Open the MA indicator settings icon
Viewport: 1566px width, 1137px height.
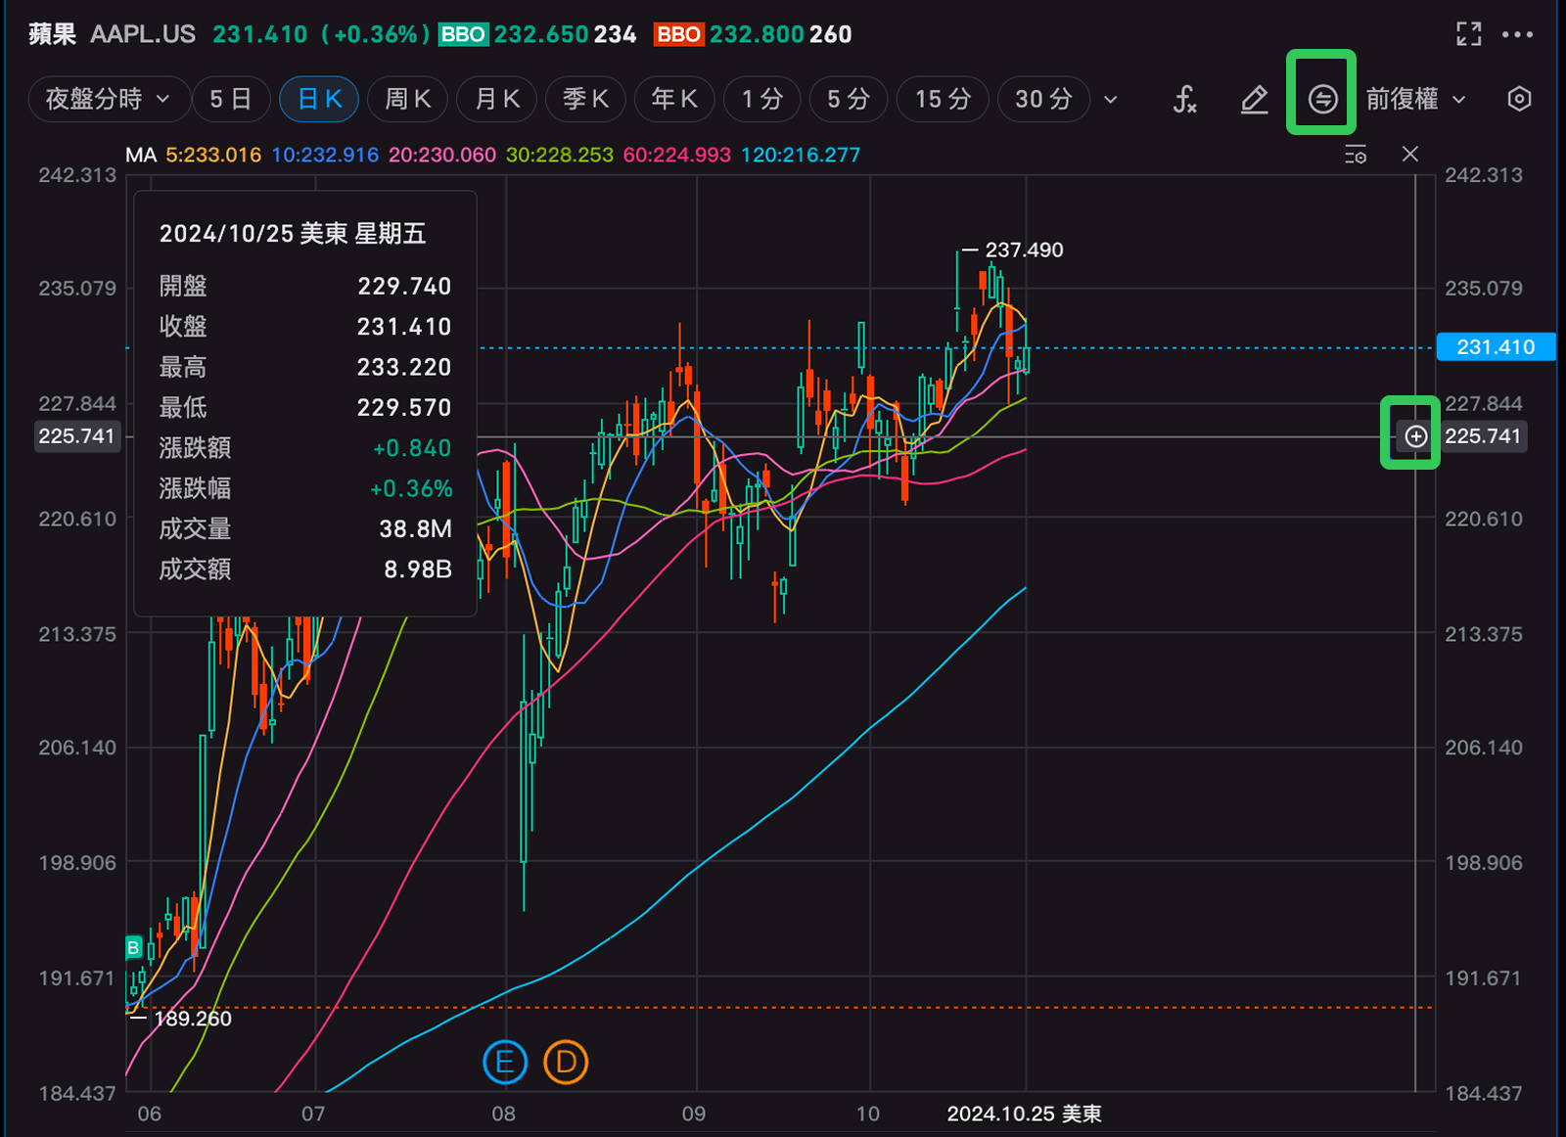point(1356,155)
